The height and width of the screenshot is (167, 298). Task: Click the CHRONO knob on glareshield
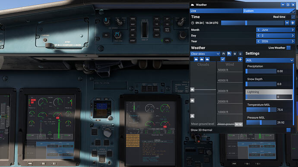[x=45, y=40]
